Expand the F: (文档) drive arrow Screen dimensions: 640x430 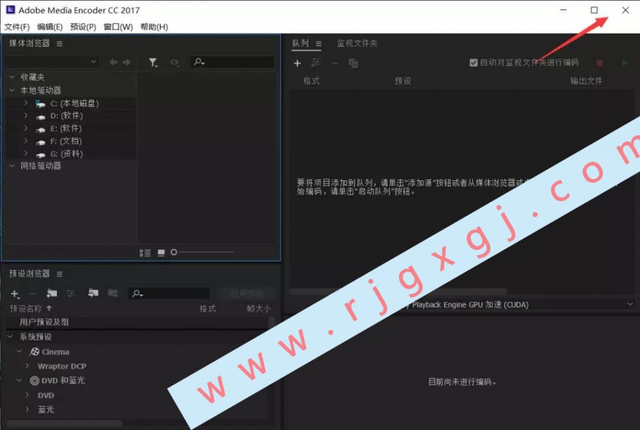pos(26,140)
